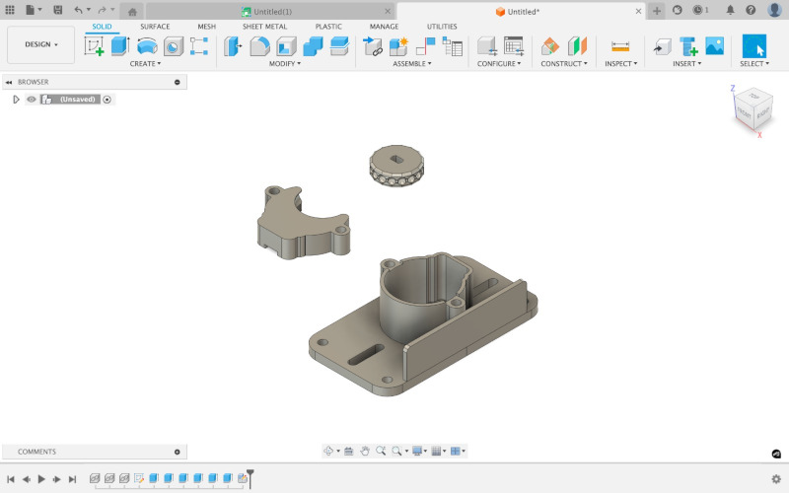
Task: Select the Midplane construct tool
Action: point(577,46)
